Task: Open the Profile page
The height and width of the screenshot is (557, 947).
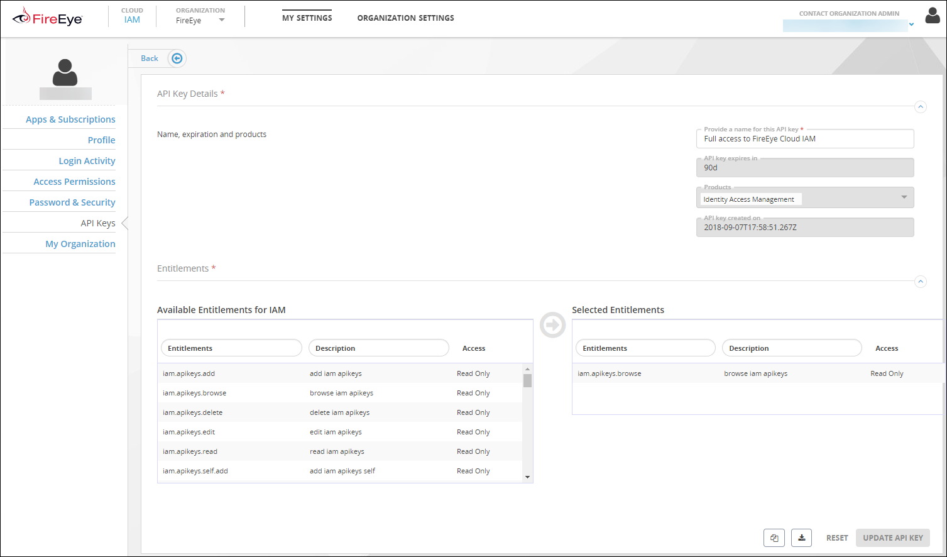Action: (102, 140)
